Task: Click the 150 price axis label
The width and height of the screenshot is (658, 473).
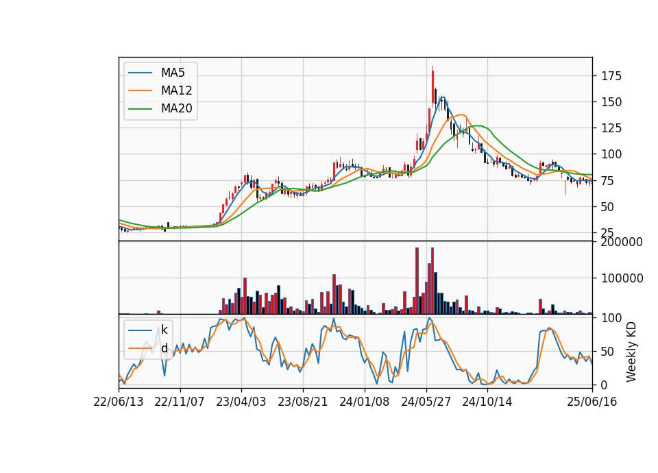Action: coord(611,102)
